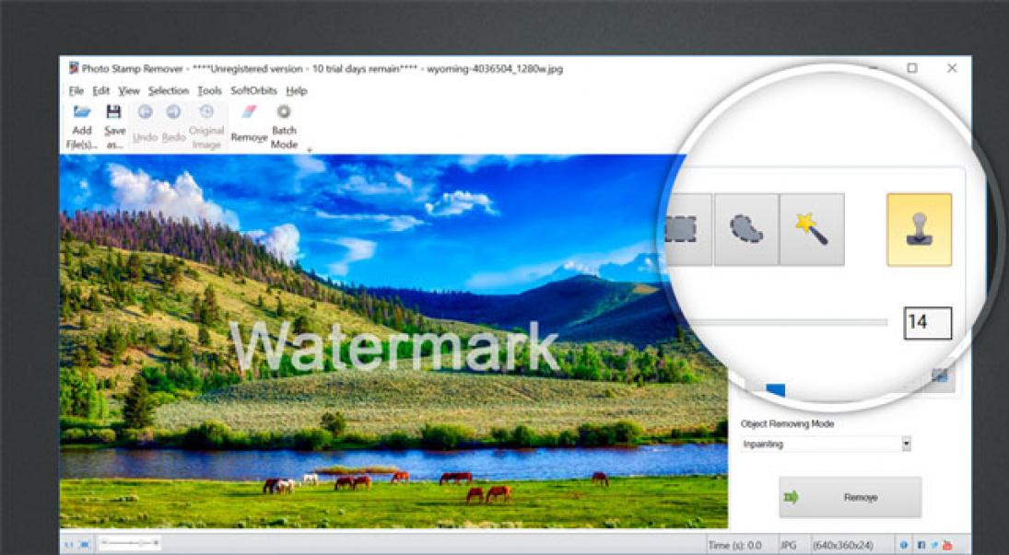The height and width of the screenshot is (555, 1009).
Task: Expand the toolbar overflow arrow
Action: [310, 150]
